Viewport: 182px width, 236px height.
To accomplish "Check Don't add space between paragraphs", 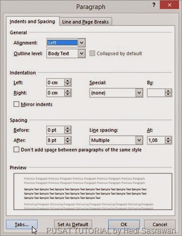I will [16, 150].
